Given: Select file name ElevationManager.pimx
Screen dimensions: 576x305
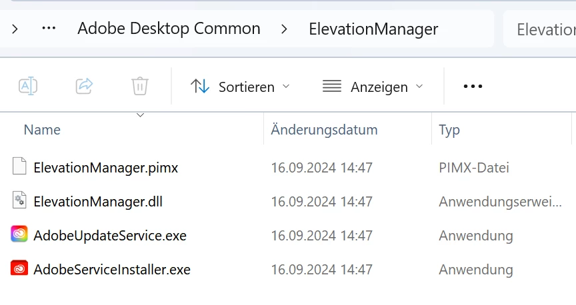Looking at the screenshot, I should (106, 168).
